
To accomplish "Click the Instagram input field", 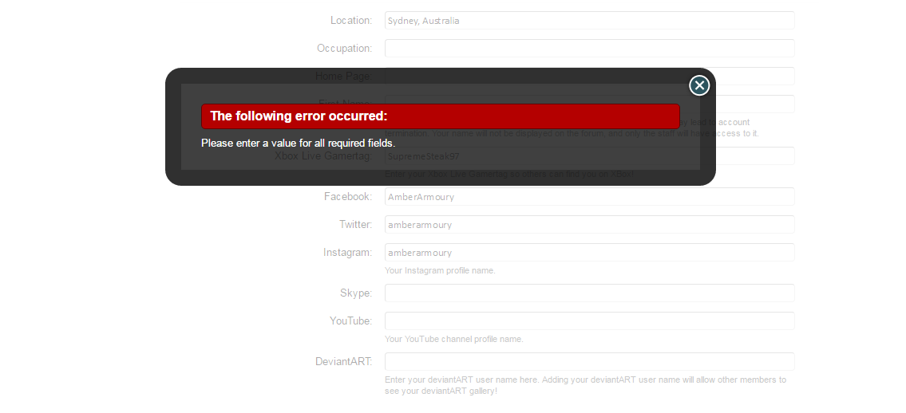I will [589, 252].
